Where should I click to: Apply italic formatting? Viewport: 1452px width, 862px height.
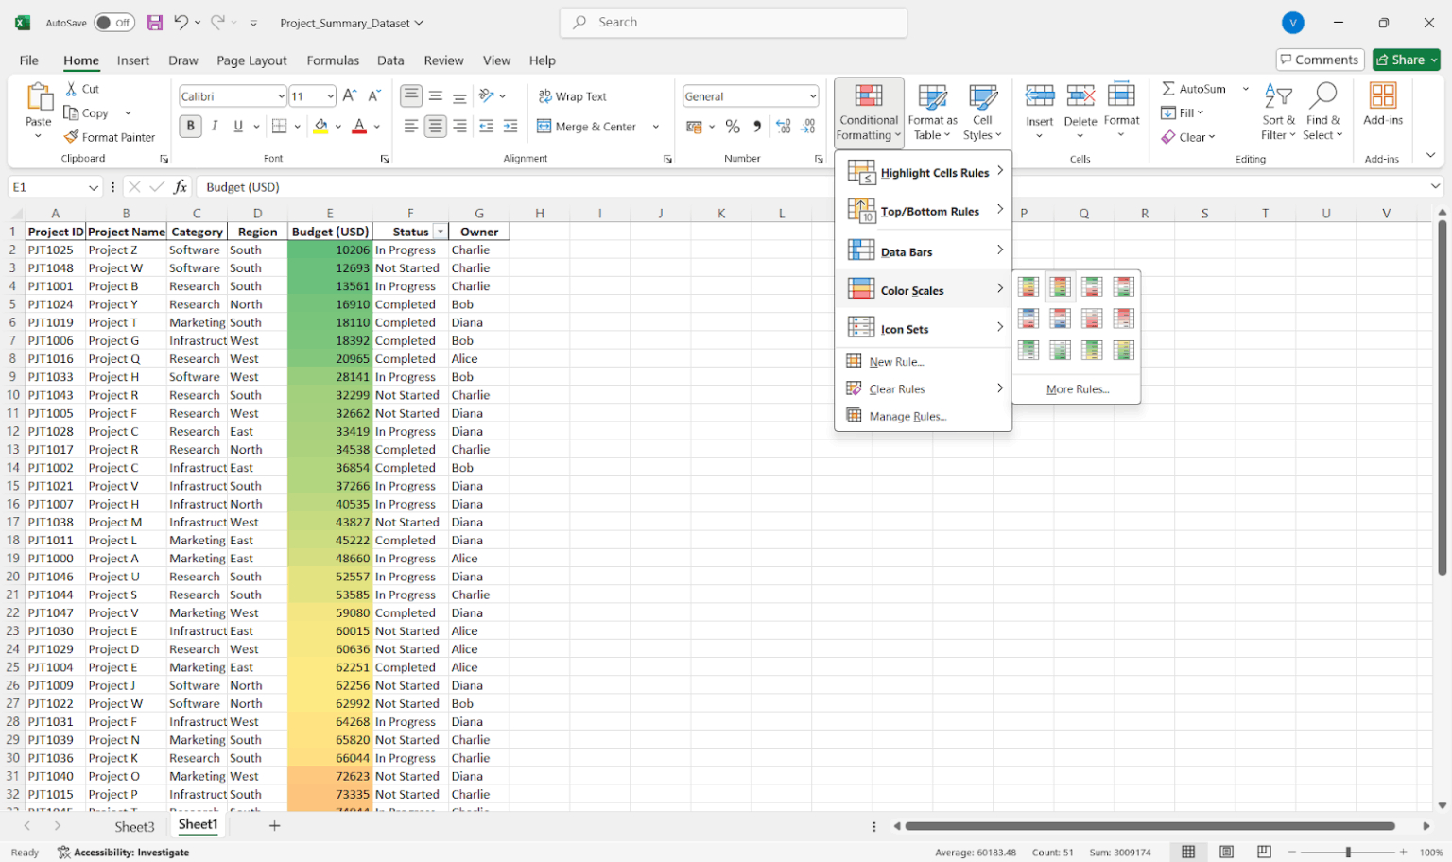214,126
